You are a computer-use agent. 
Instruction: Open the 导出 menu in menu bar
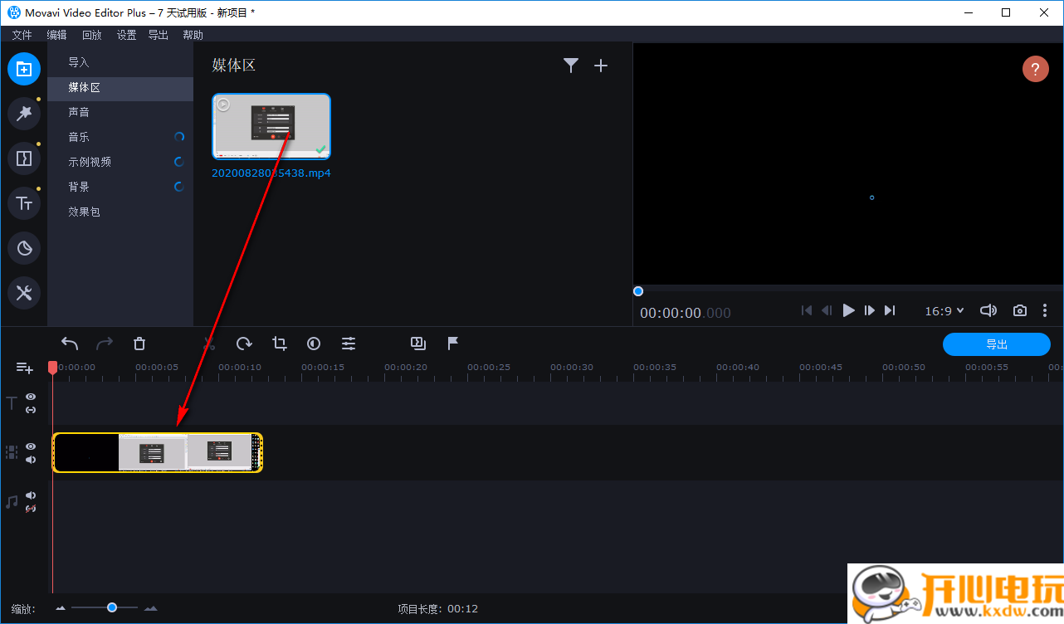pyautogui.click(x=158, y=35)
